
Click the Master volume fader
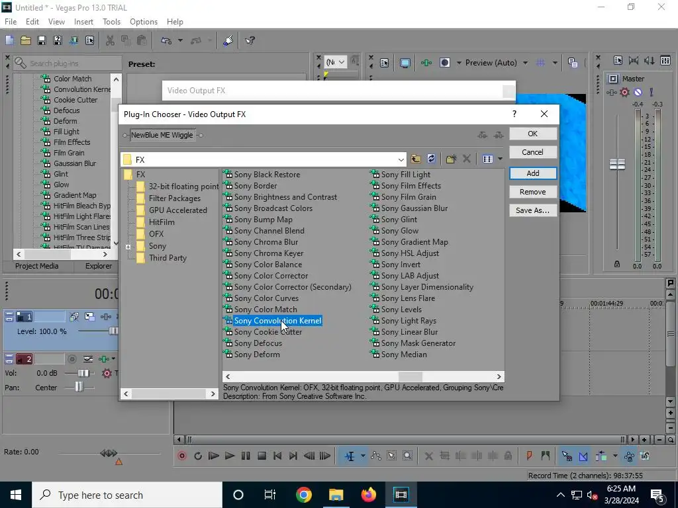617,164
